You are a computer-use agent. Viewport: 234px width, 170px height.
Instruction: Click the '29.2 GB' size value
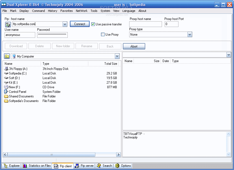coord(112,73)
